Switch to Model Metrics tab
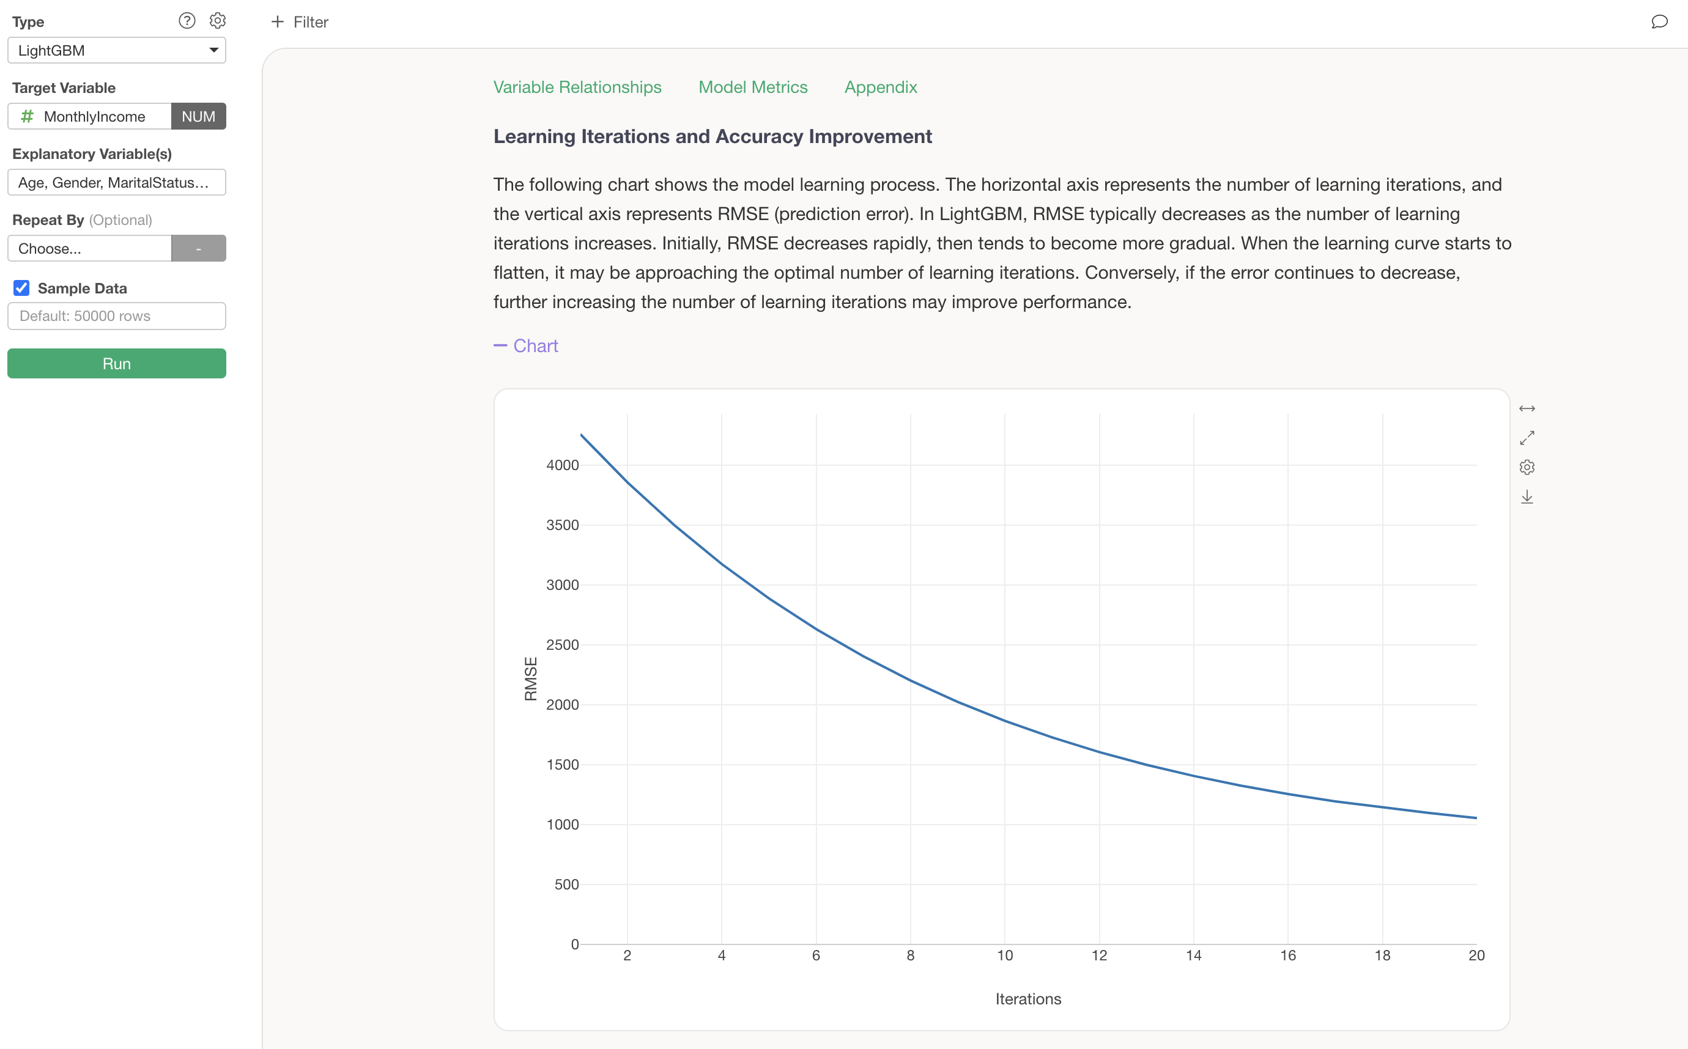Image resolution: width=1688 pixels, height=1049 pixels. pos(752,87)
